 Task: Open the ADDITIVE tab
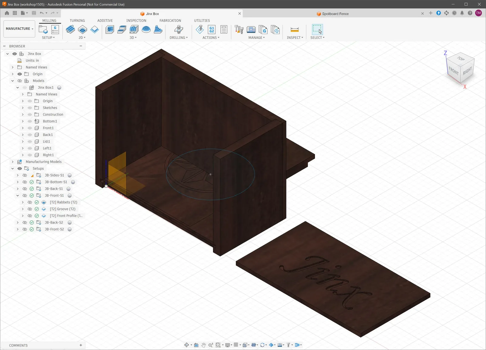tap(105, 21)
